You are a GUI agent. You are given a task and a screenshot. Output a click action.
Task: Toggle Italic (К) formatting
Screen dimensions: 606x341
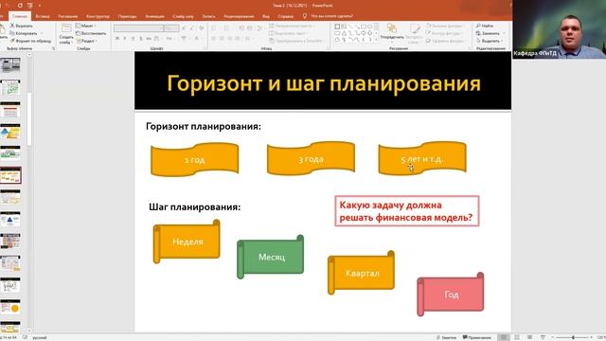tap(125, 39)
